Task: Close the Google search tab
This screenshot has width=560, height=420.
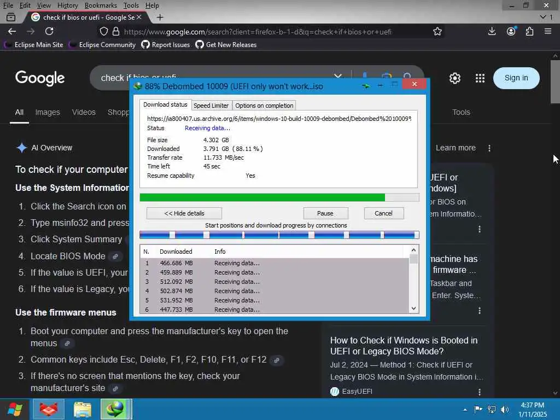Action: [x=139, y=17]
